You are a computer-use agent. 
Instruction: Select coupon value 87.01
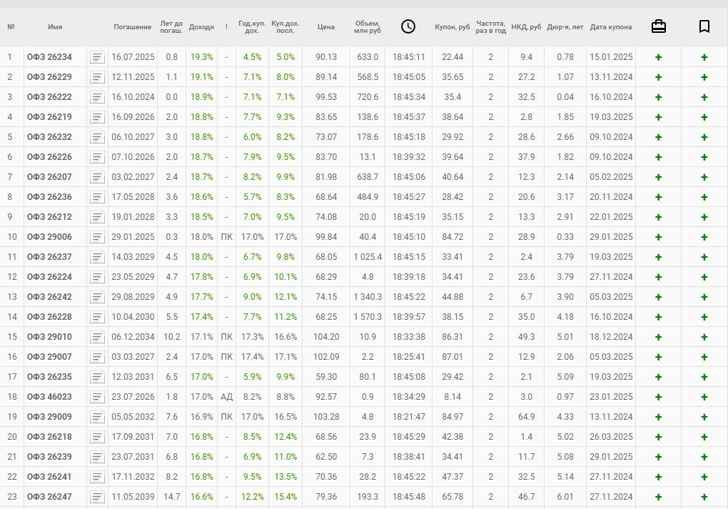pos(453,357)
